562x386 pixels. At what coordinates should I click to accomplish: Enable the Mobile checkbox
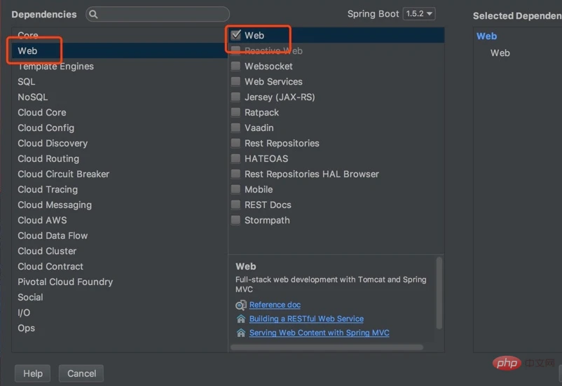(236, 189)
